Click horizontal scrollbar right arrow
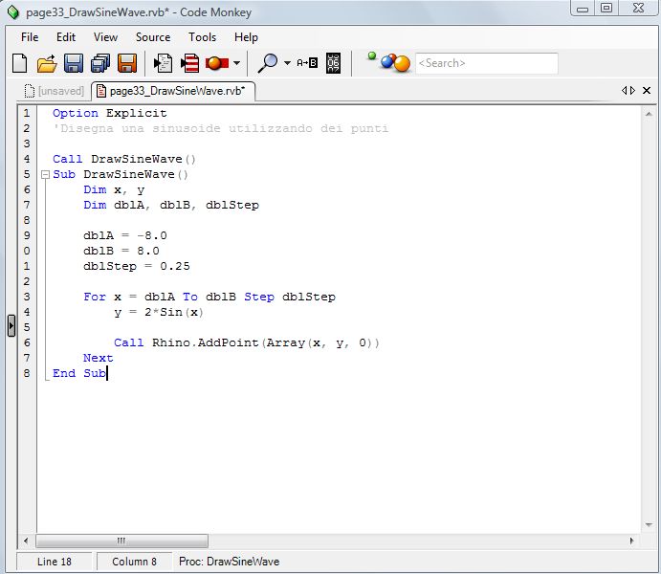Viewport: 661px width, 574px height. pos(631,541)
